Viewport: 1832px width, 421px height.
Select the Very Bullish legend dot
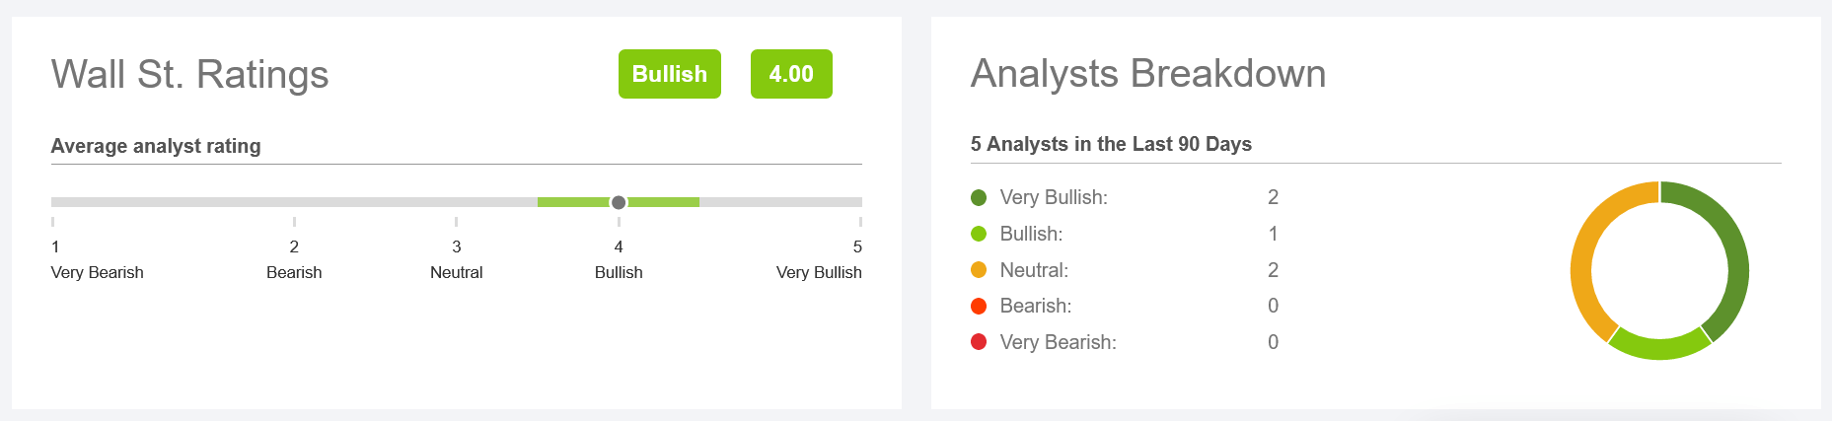tap(979, 197)
